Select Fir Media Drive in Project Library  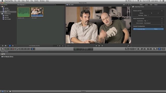click(x=7, y=57)
